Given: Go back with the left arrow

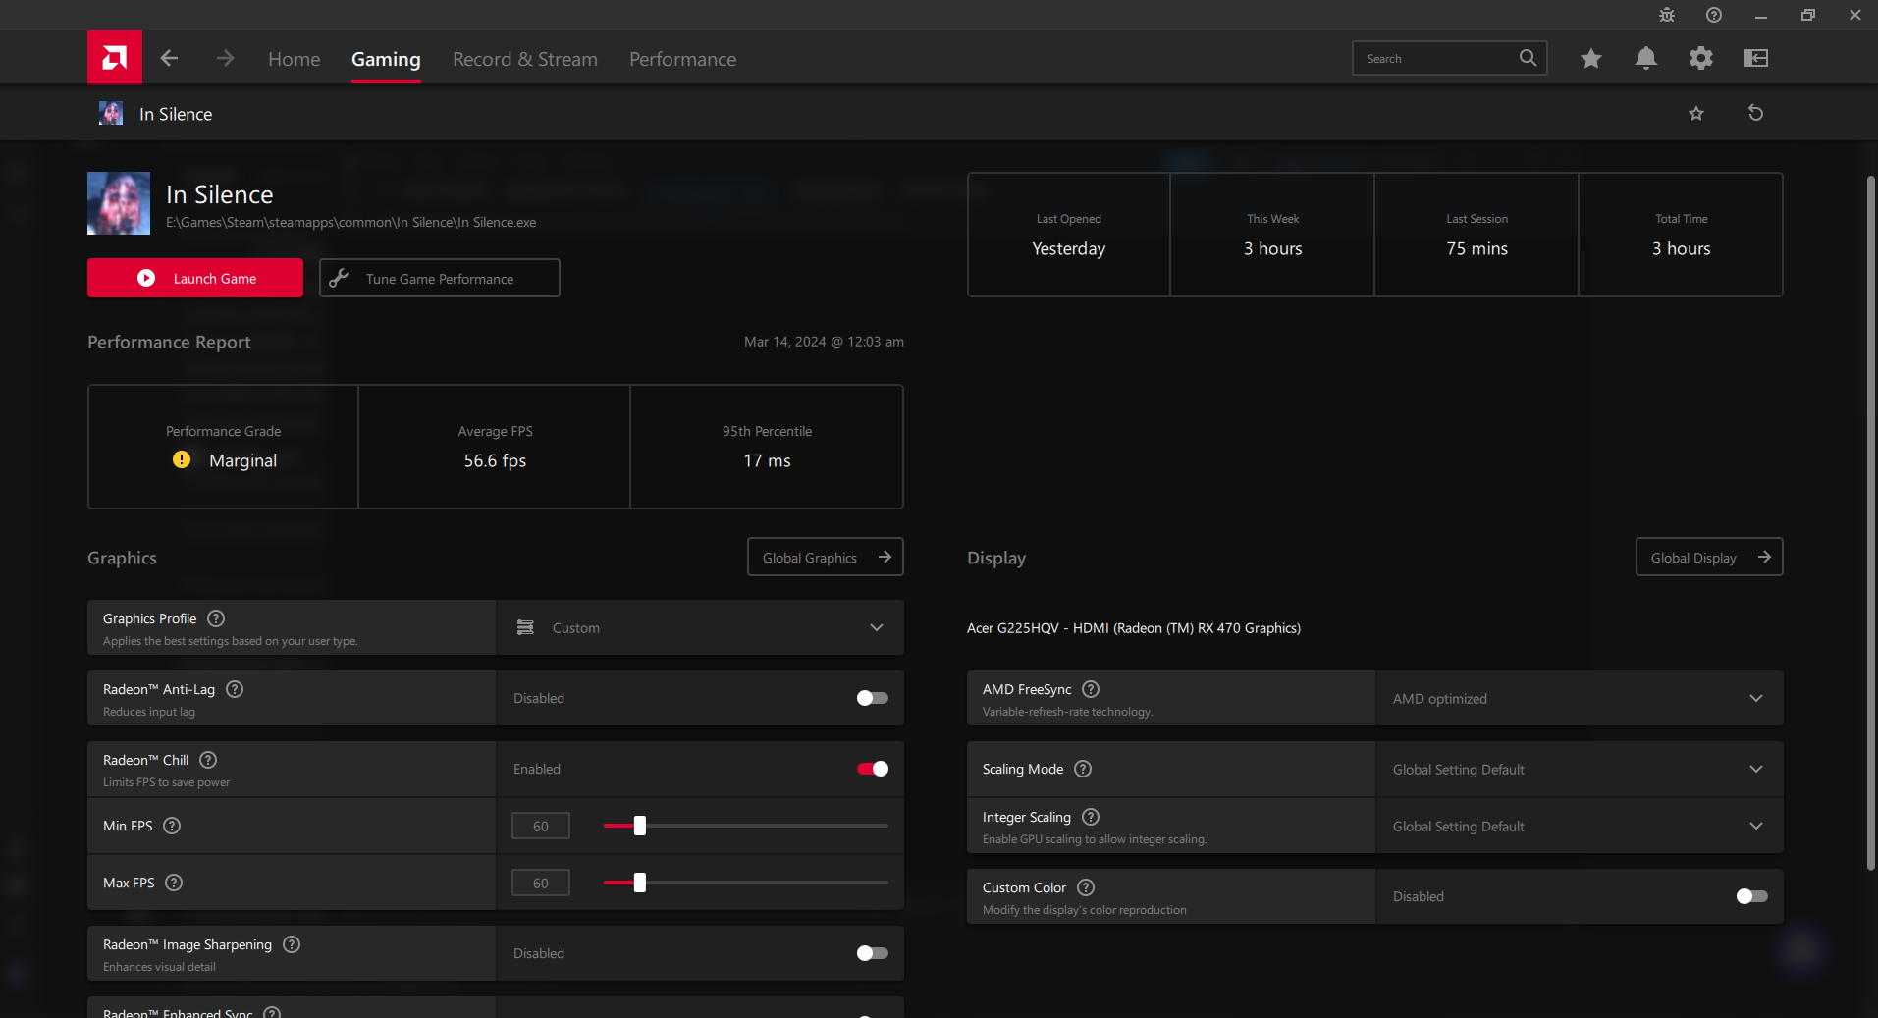Looking at the screenshot, I should (169, 58).
